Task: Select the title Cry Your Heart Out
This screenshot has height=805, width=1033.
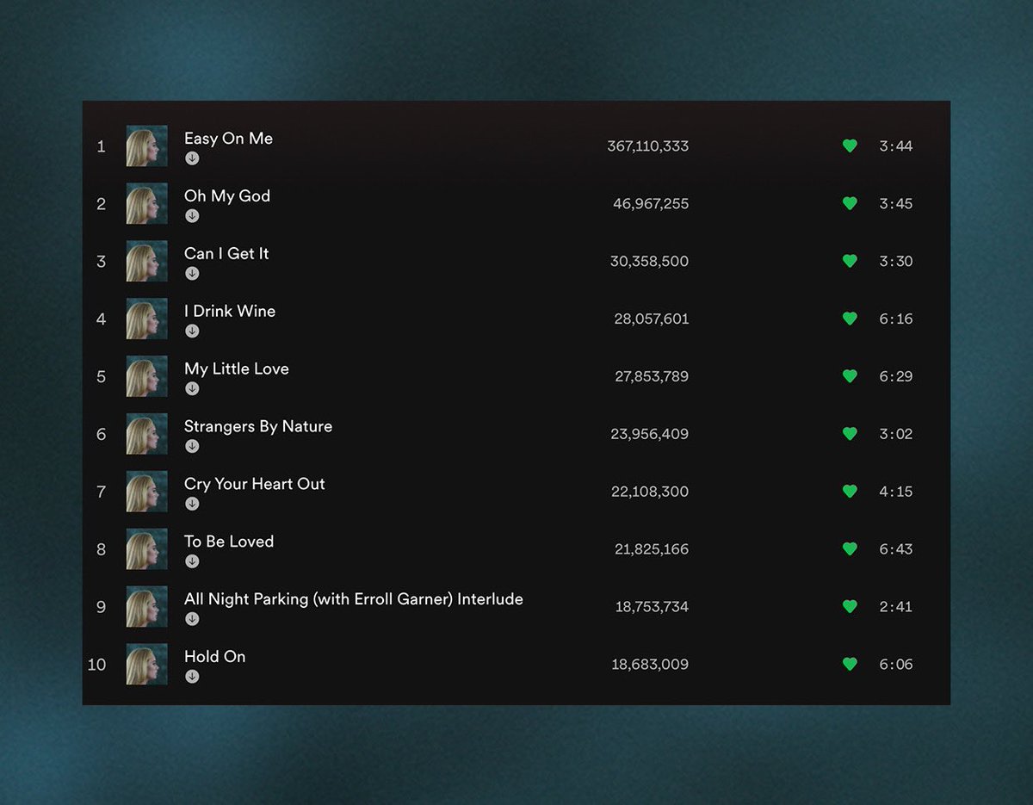Action: tap(255, 484)
